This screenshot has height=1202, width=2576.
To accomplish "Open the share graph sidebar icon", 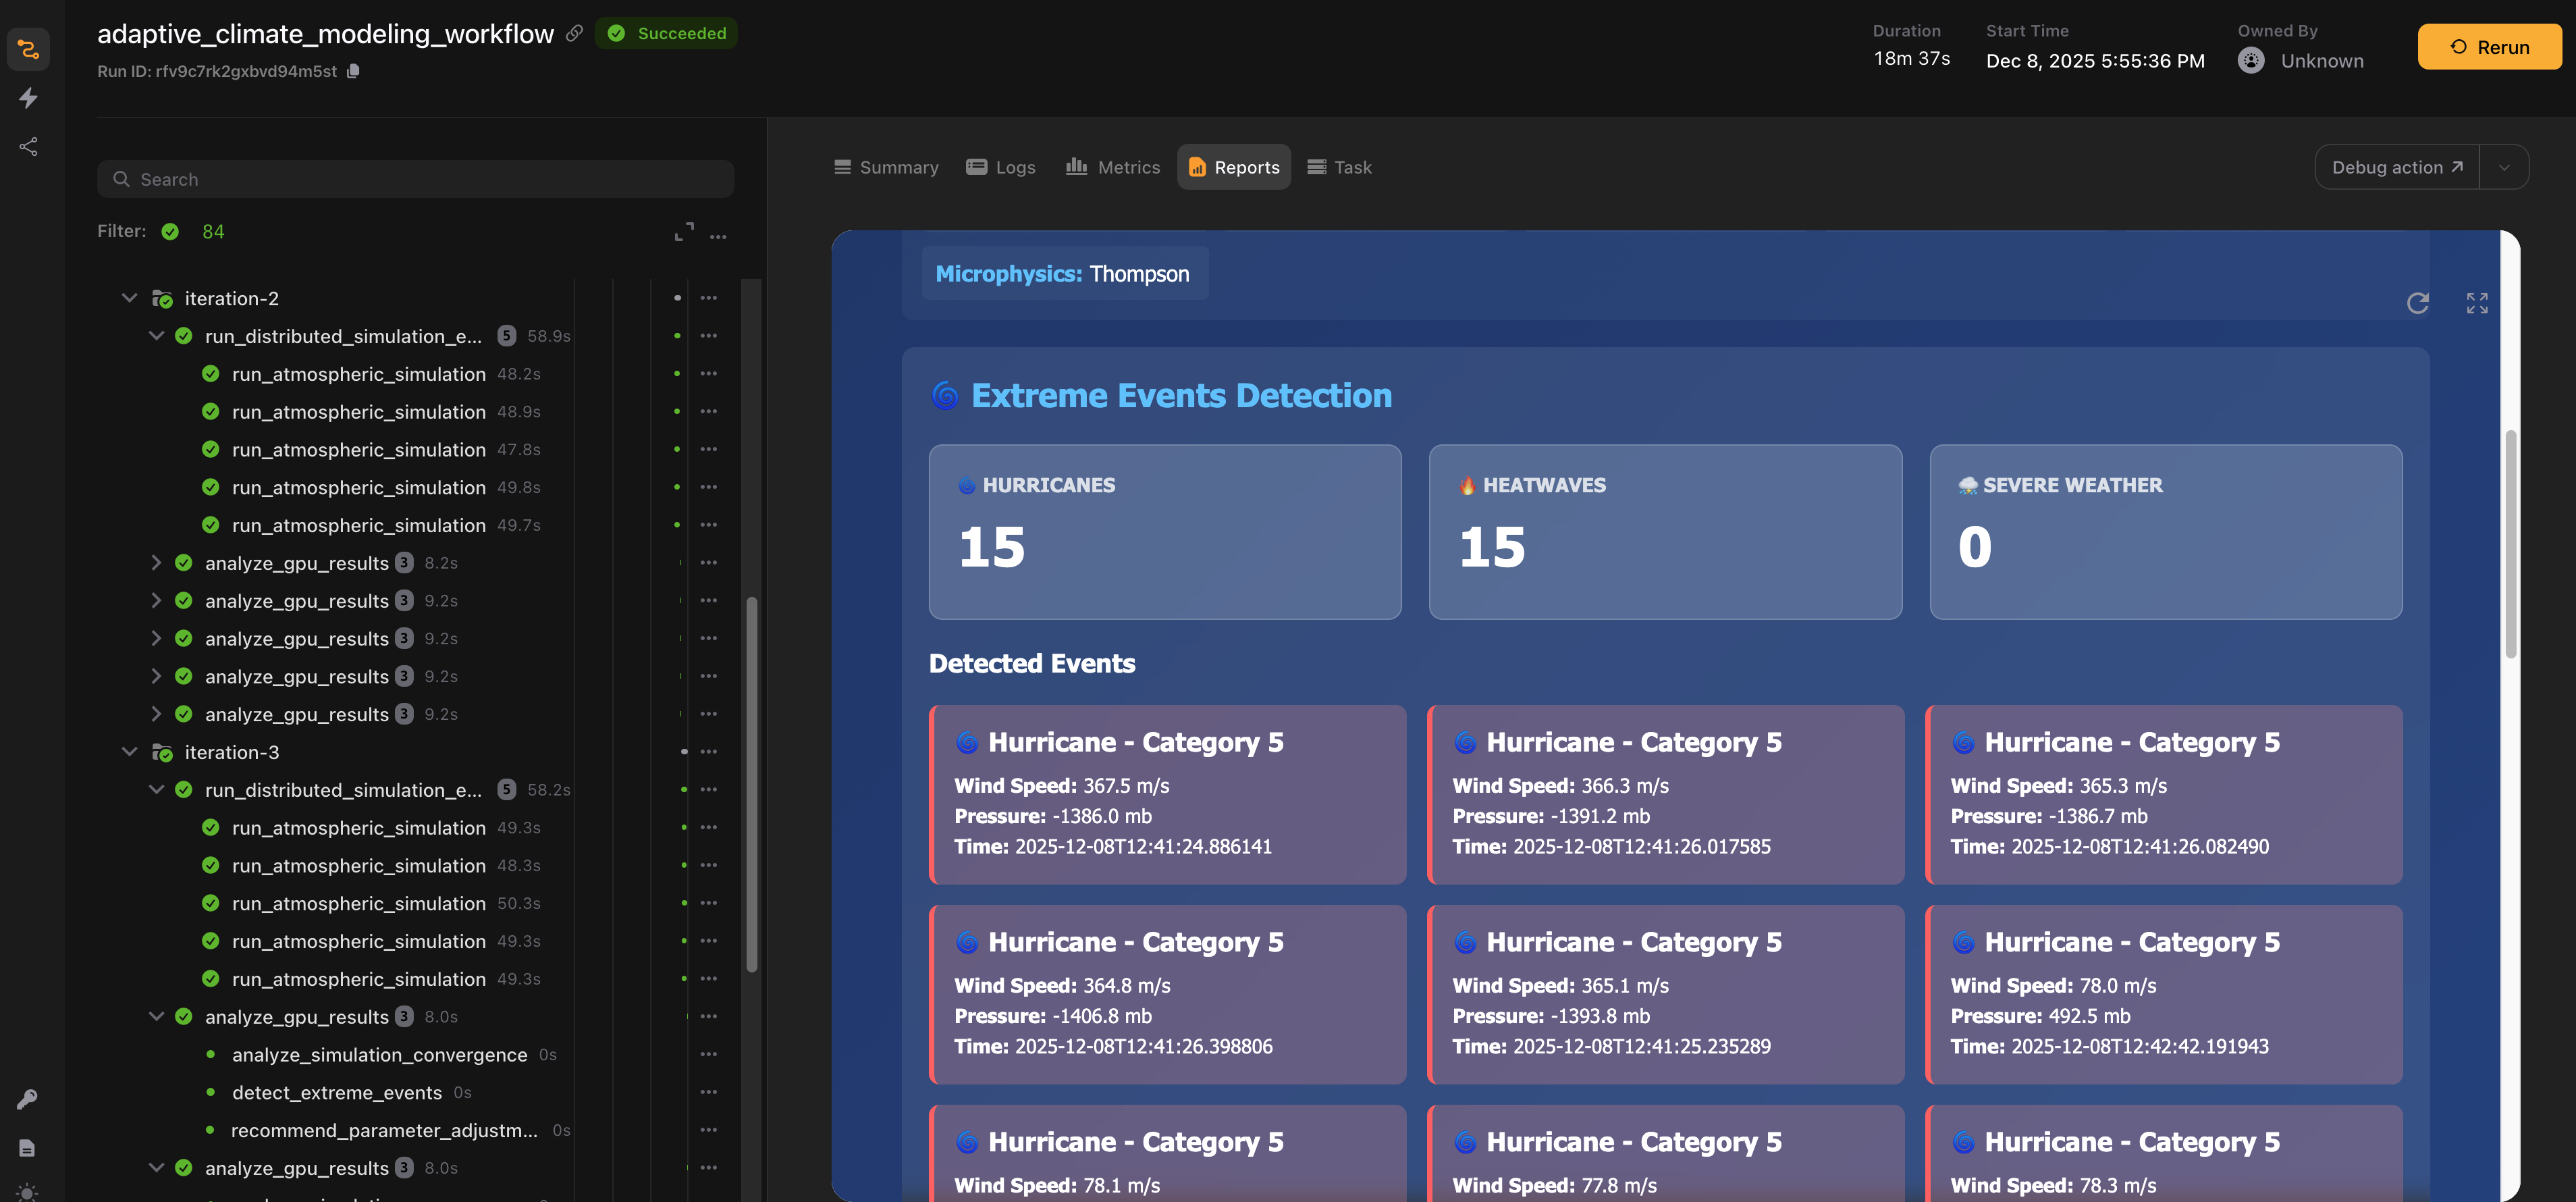I will pyautogui.click(x=28, y=147).
